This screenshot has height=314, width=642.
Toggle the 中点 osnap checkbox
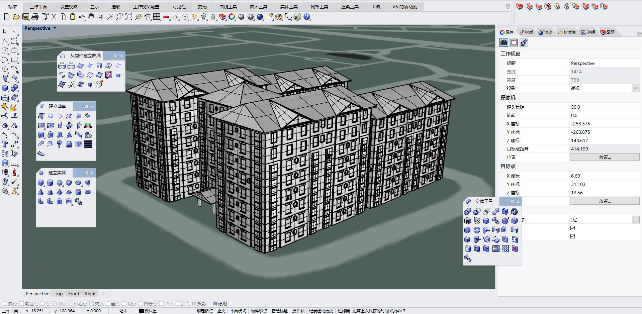[x=54, y=304]
